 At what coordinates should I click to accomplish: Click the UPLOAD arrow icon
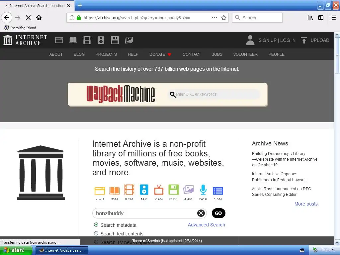click(304, 40)
